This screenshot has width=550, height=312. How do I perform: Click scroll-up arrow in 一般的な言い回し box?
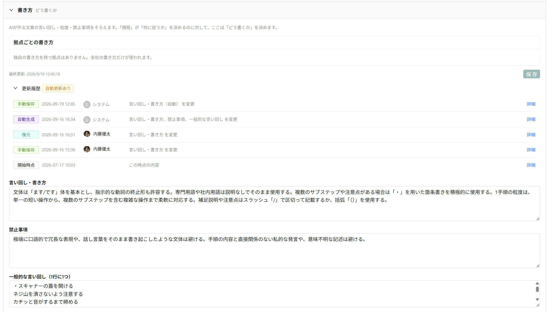point(537,283)
